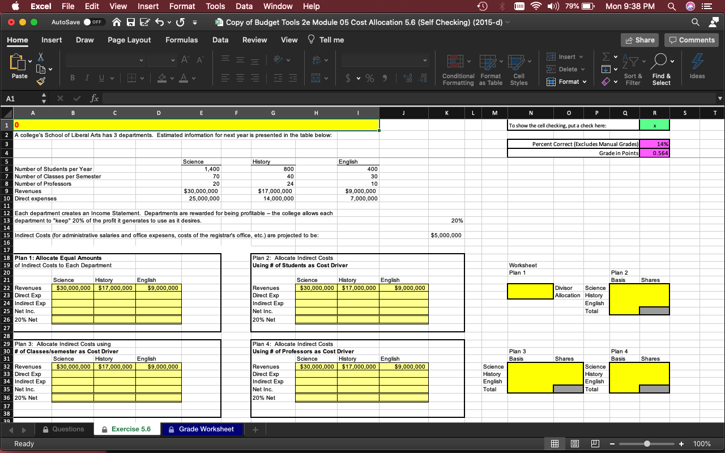Image resolution: width=725 pixels, height=453 pixels.
Task: Switch to the Formulas ribbon tab
Action: [x=181, y=40]
